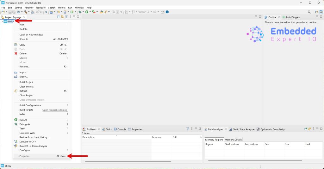
Task: Click the Open Perspective icon
Action: click(316, 12)
